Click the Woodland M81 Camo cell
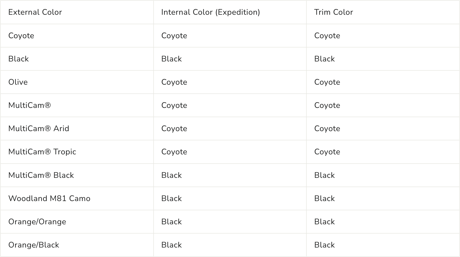Image resolution: width=460 pixels, height=257 pixels. coord(49,199)
